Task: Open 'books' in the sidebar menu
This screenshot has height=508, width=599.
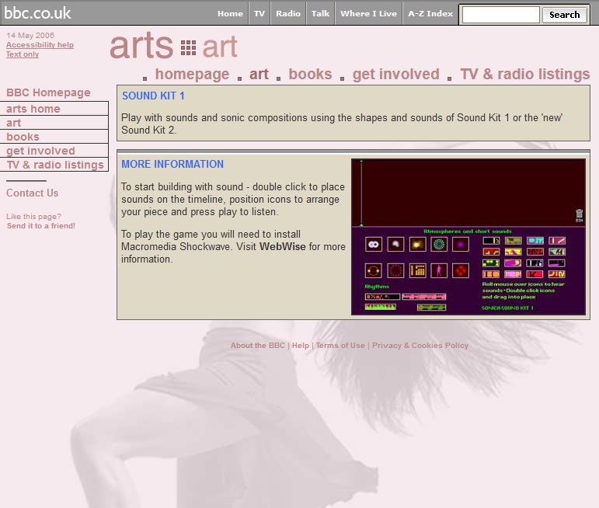Action: pos(54,137)
